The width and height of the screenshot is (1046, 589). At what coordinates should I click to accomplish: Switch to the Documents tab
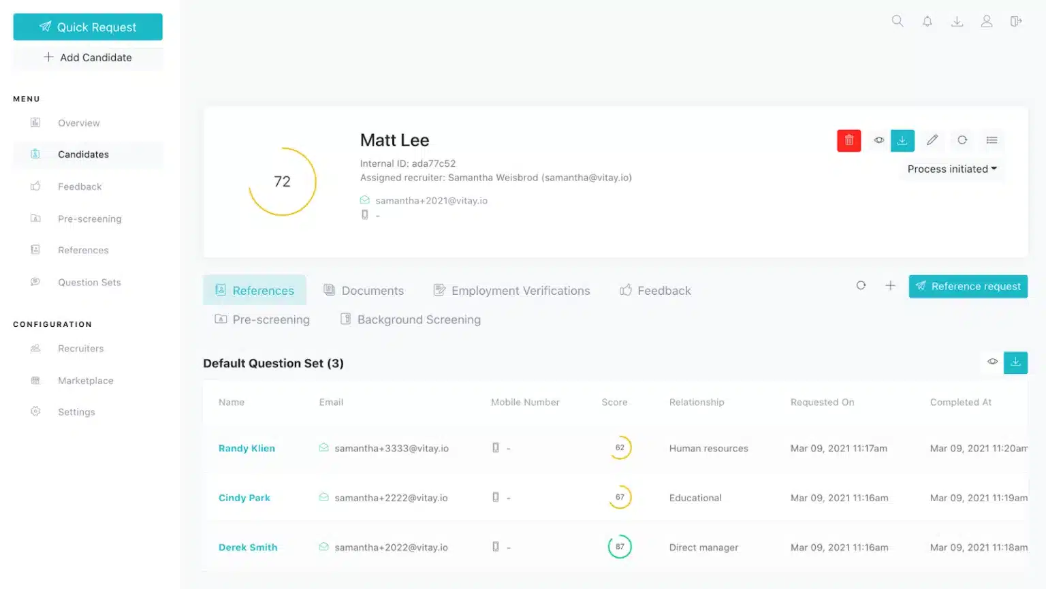tap(364, 290)
